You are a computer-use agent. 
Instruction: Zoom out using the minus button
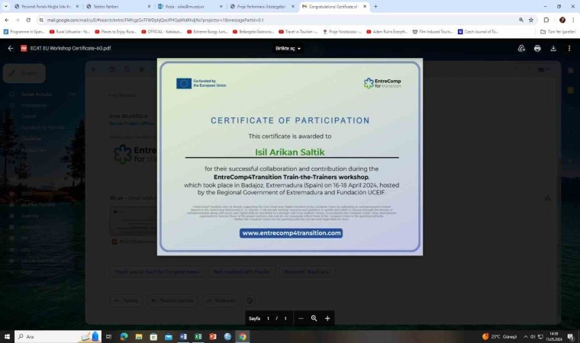pos(301,318)
